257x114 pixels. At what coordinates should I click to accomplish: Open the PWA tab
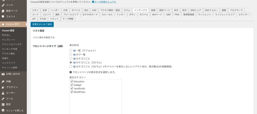[x=177, y=14]
